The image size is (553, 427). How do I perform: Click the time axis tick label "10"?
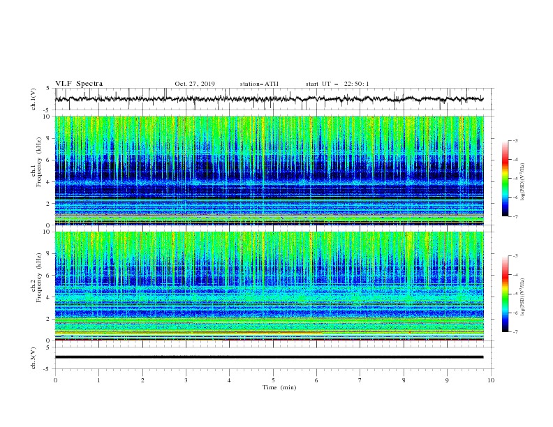(491, 380)
